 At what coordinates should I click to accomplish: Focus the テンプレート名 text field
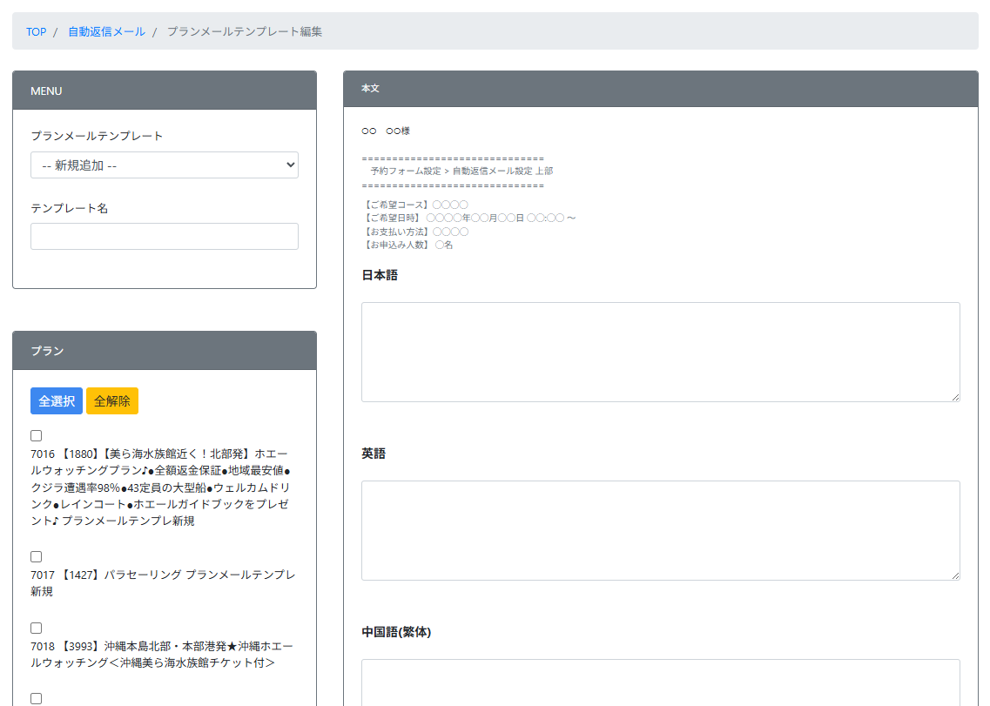point(164,237)
